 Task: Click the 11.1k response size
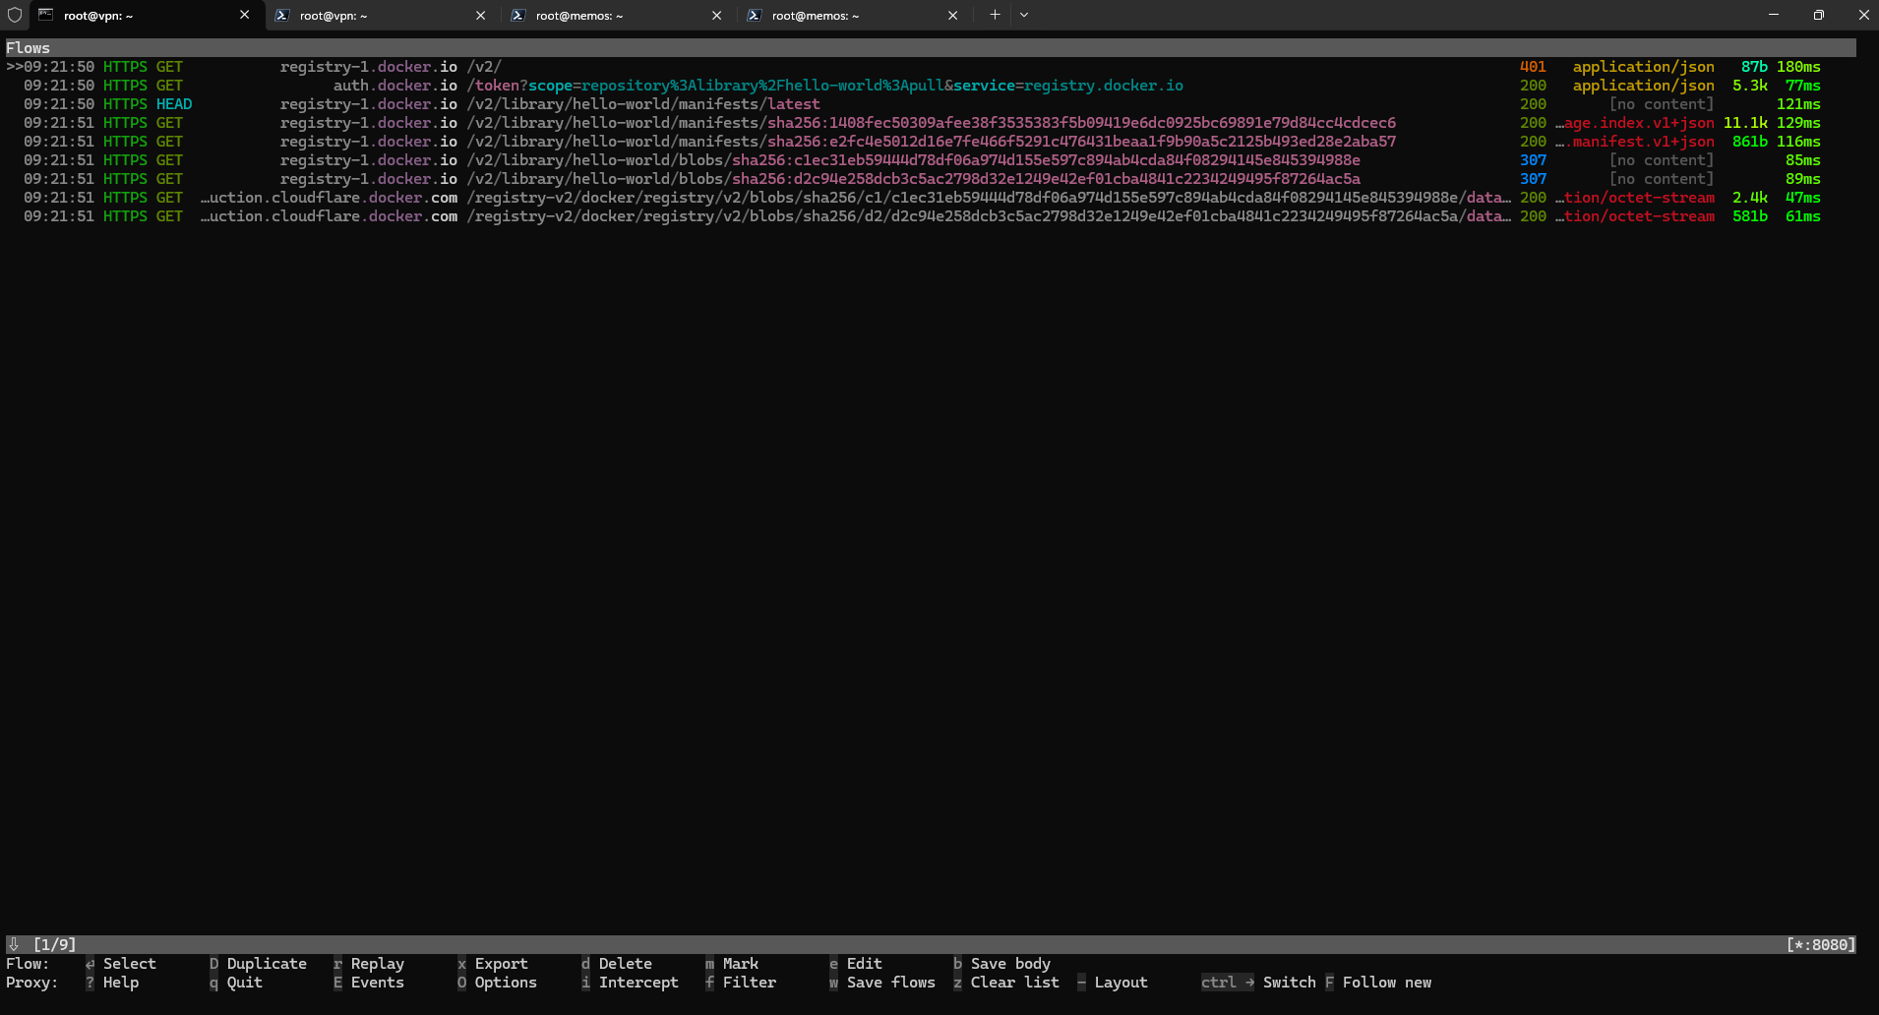(1745, 123)
